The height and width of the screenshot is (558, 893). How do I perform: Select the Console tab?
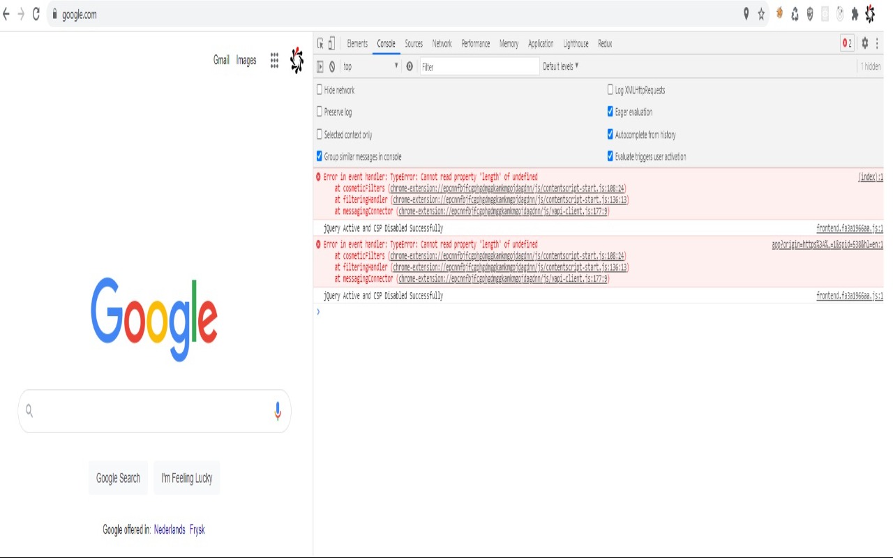(x=387, y=43)
